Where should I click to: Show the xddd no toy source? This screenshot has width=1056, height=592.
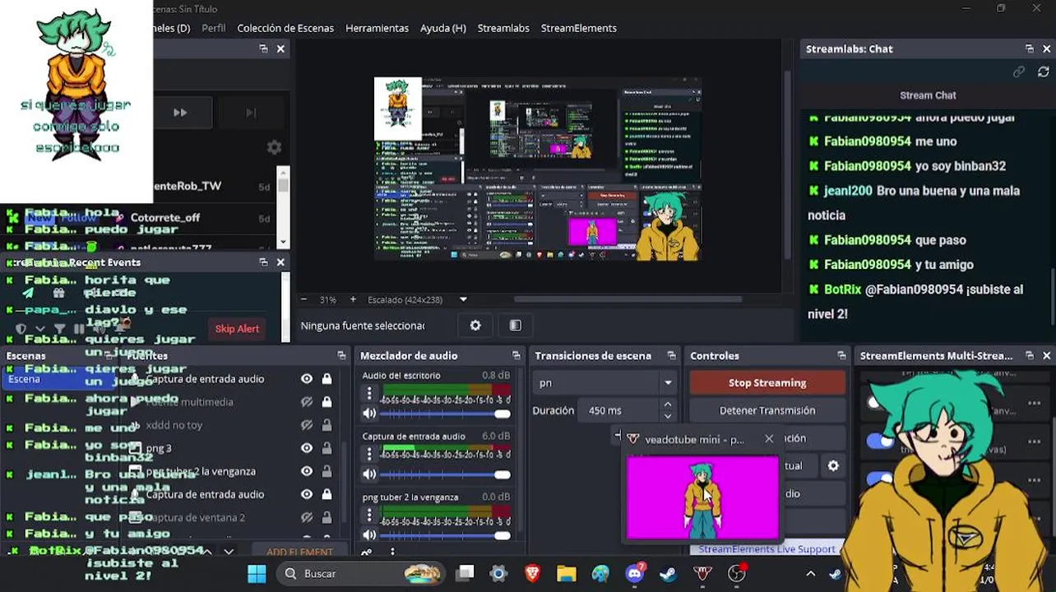307,425
